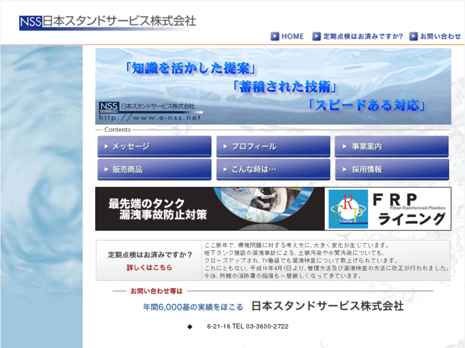The image size is (465, 348).
Task: Click the arrow icon beside HOME
Action: (x=275, y=36)
